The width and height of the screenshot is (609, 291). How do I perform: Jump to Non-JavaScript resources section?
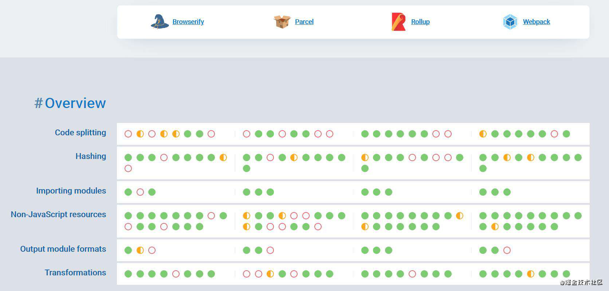[58, 214]
